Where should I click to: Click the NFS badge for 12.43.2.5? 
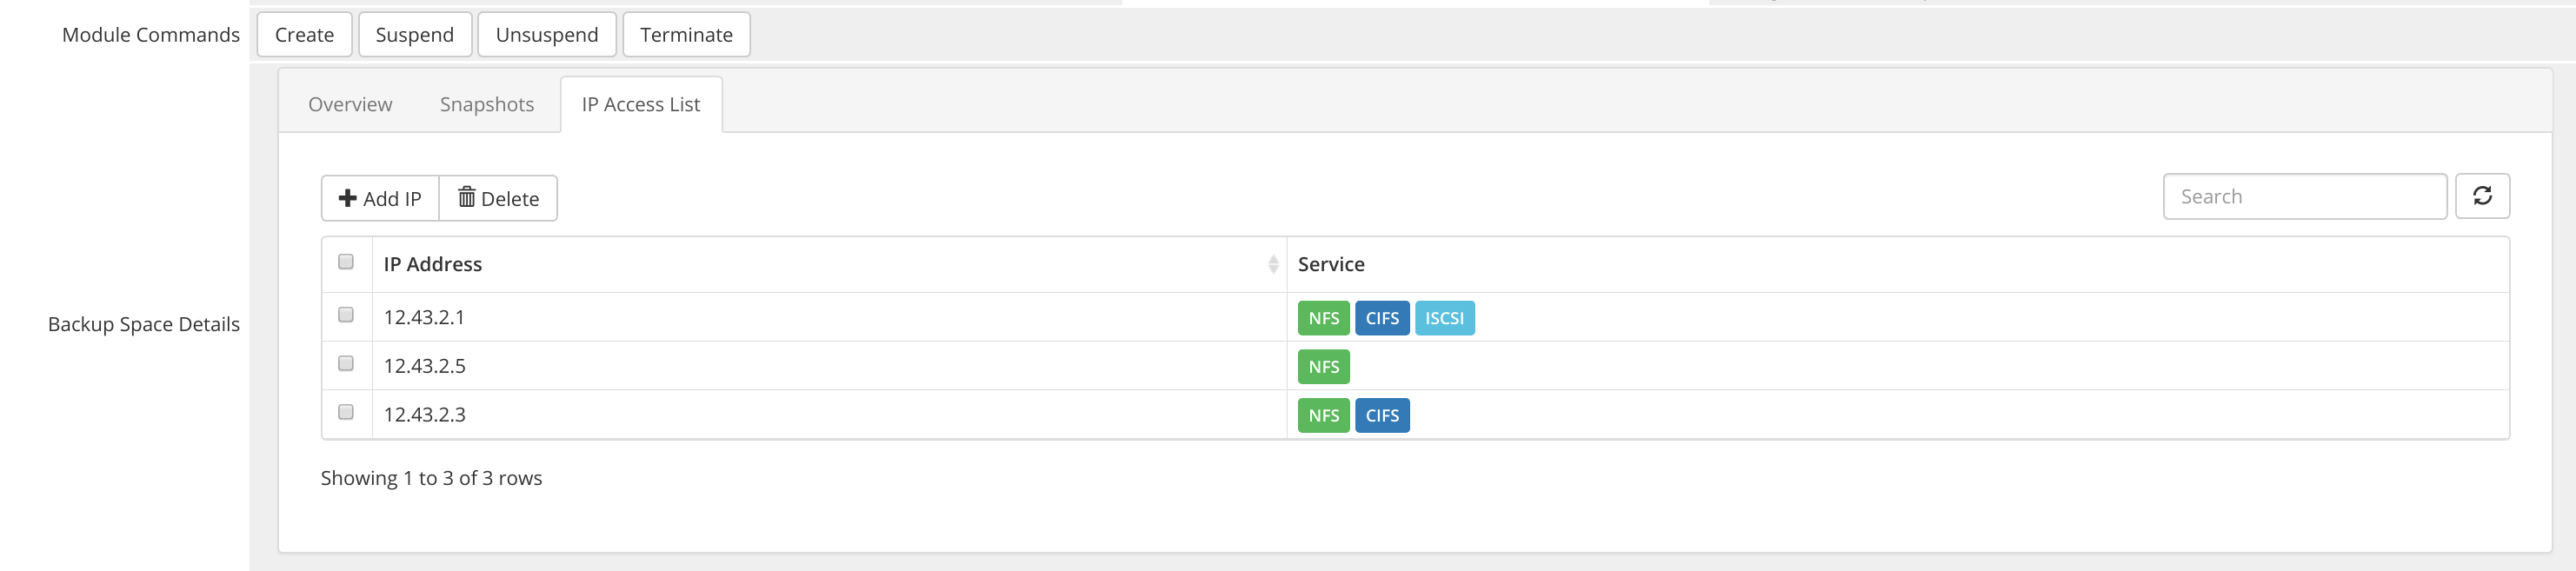[1323, 367]
